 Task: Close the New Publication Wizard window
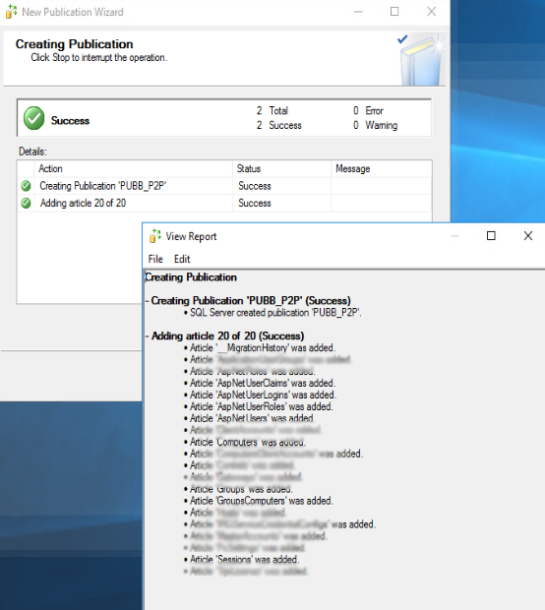[x=432, y=12]
